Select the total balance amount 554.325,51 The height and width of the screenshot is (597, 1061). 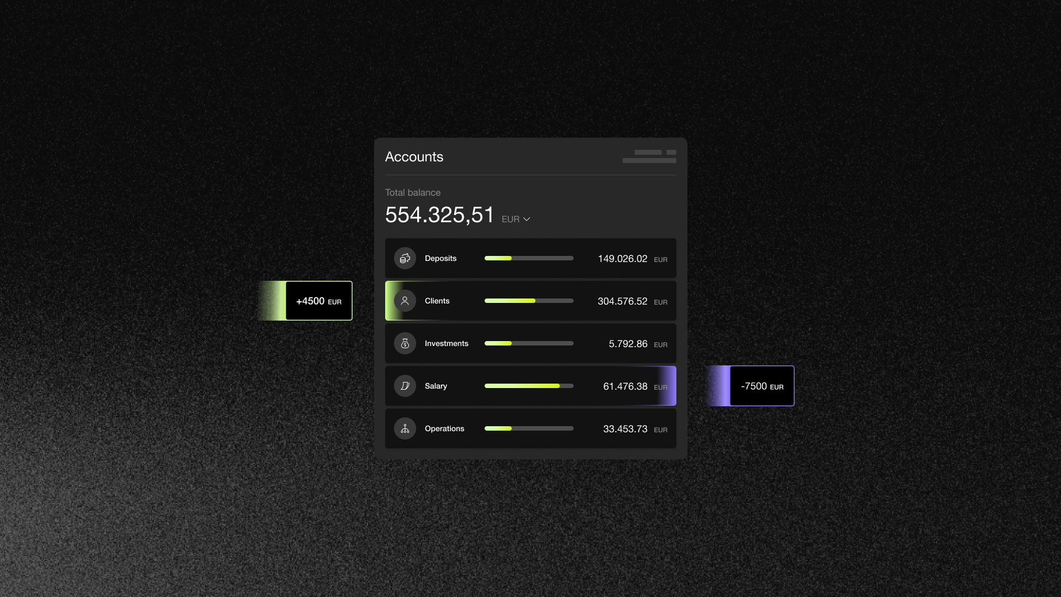point(439,216)
